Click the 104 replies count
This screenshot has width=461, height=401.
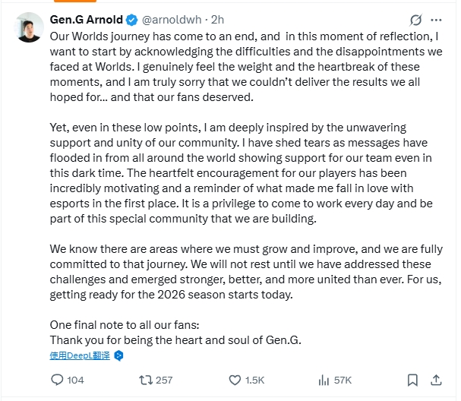(x=75, y=379)
